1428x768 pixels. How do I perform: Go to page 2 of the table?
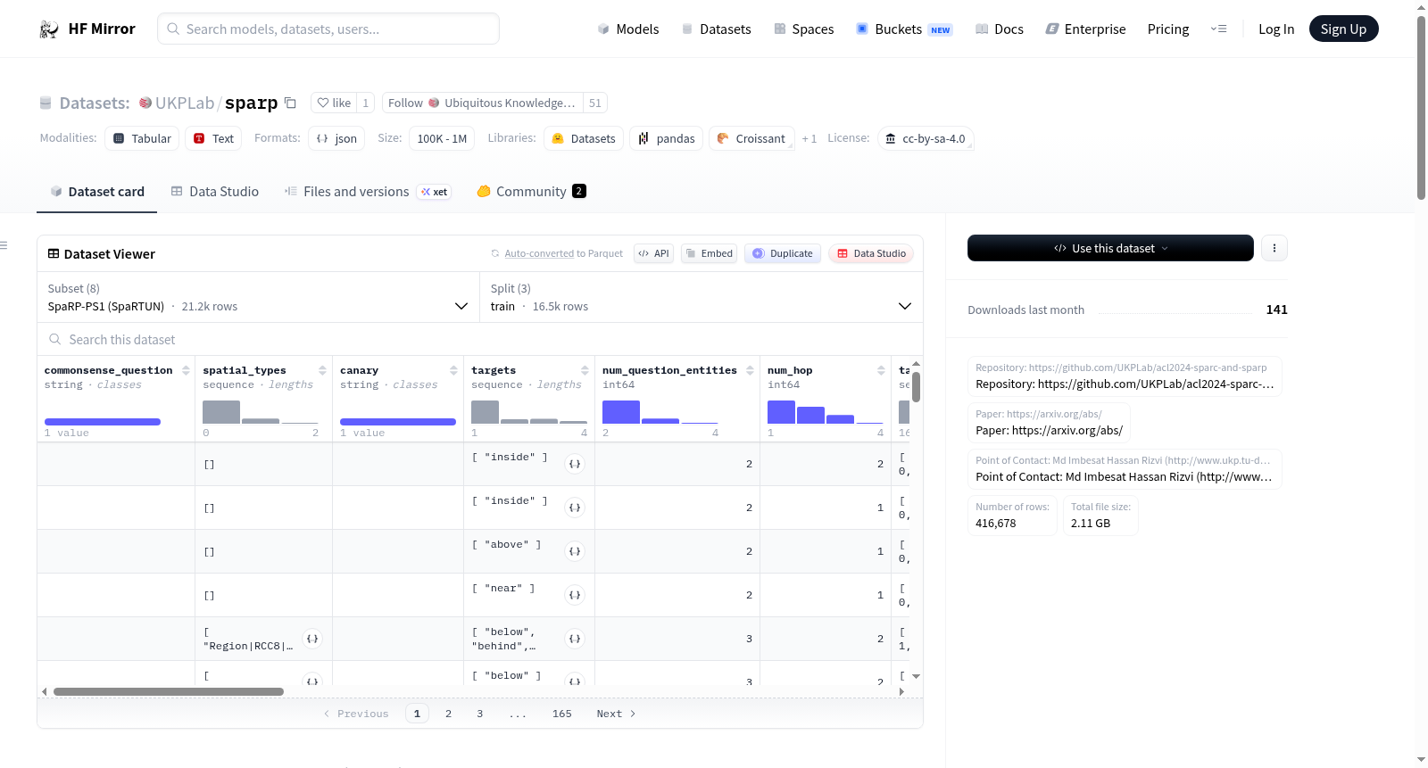448,714
